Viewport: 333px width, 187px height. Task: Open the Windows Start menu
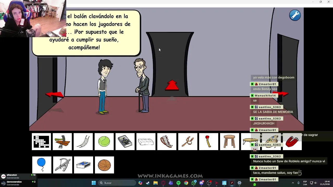pos(94,183)
